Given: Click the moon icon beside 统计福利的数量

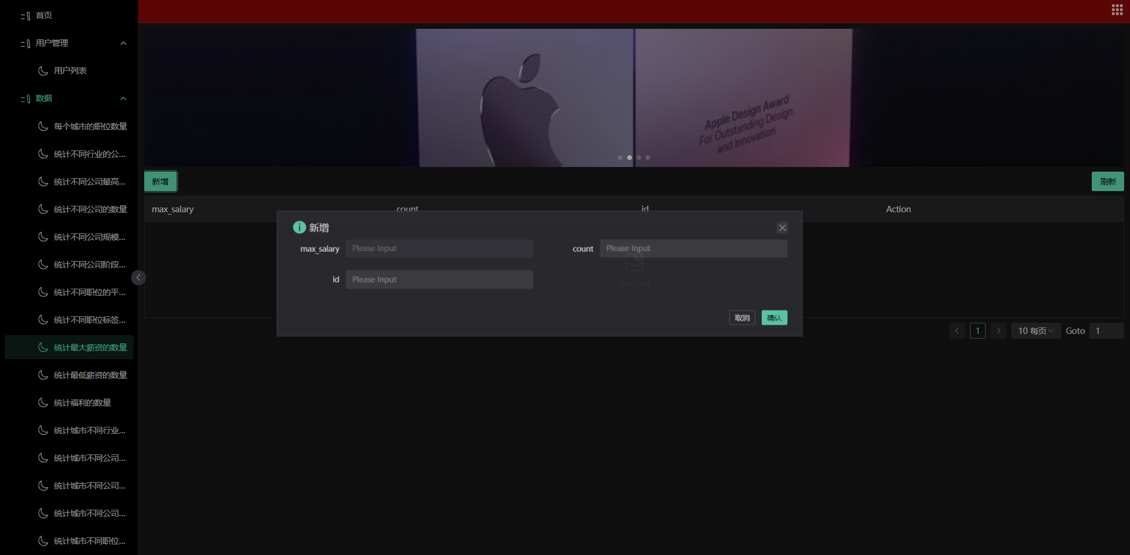Looking at the screenshot, I should pos(43,402).
